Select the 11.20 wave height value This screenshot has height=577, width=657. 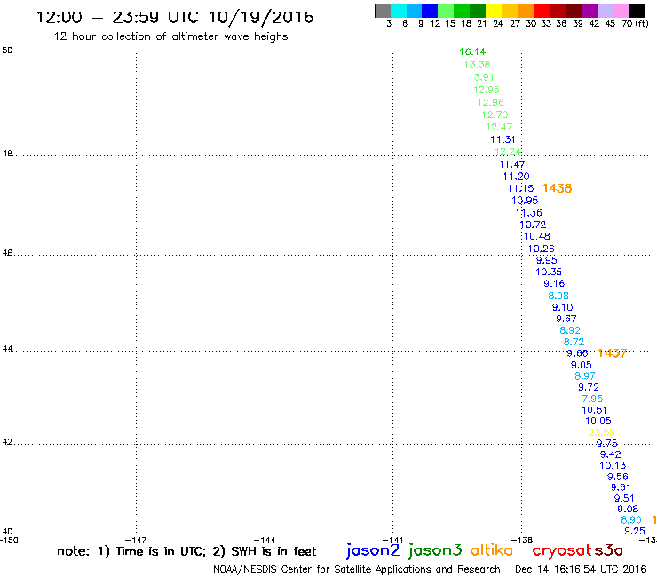(516, 177)
